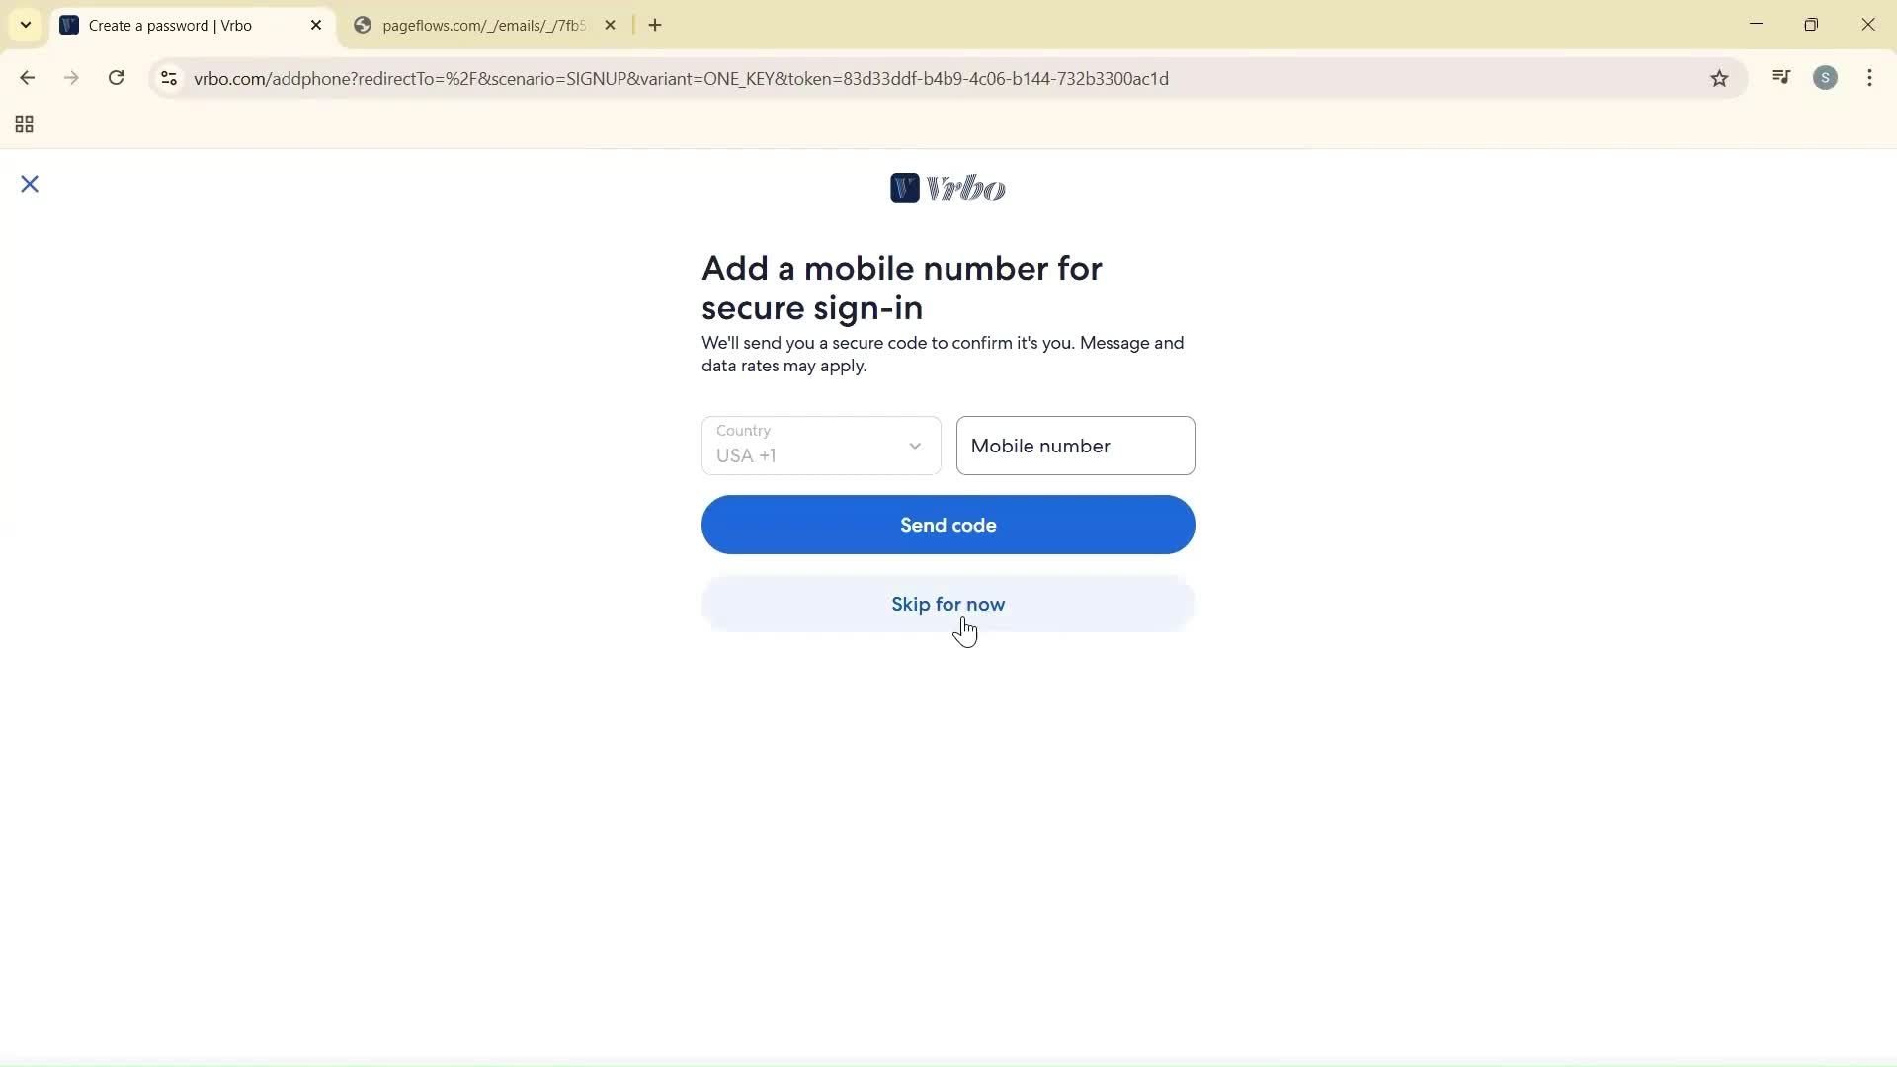Screen dimensions: 1897x1067
Task: Open the tab search chevron
Action: (x=26, y=25)
